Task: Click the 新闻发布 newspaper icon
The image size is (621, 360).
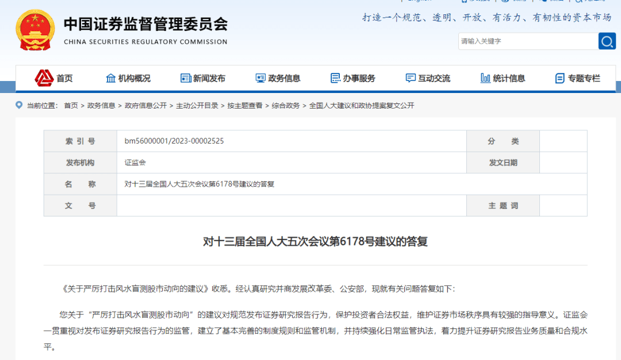Action: tap(184, 78)
